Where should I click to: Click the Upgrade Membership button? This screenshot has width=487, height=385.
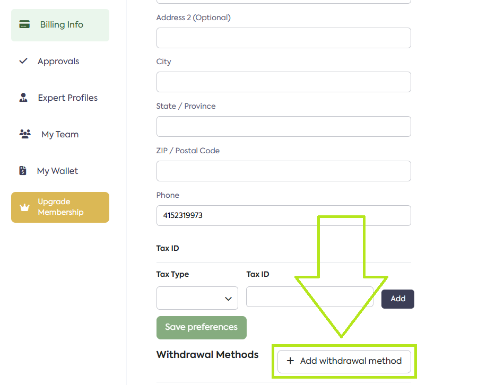click(x=60, y=207)
